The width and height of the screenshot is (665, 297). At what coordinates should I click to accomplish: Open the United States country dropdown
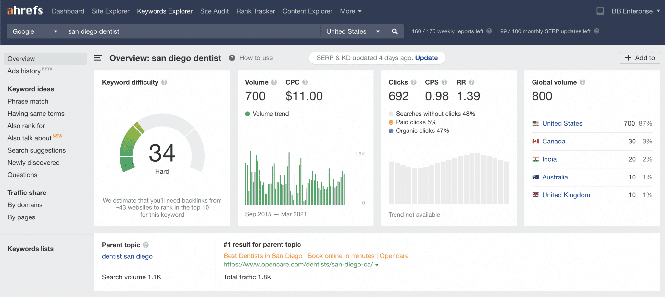point(353,31)
